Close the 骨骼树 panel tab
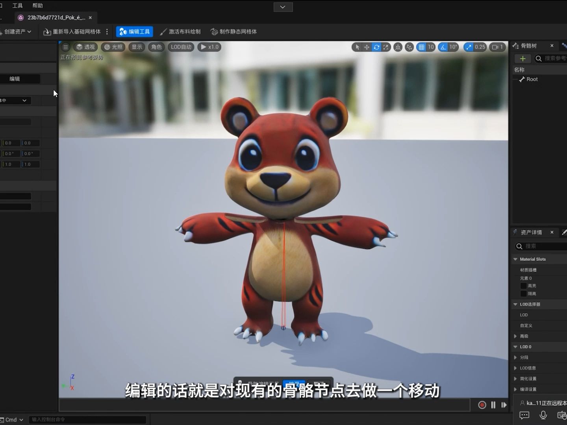Screen dimensions: 567x425 (552, 46)
